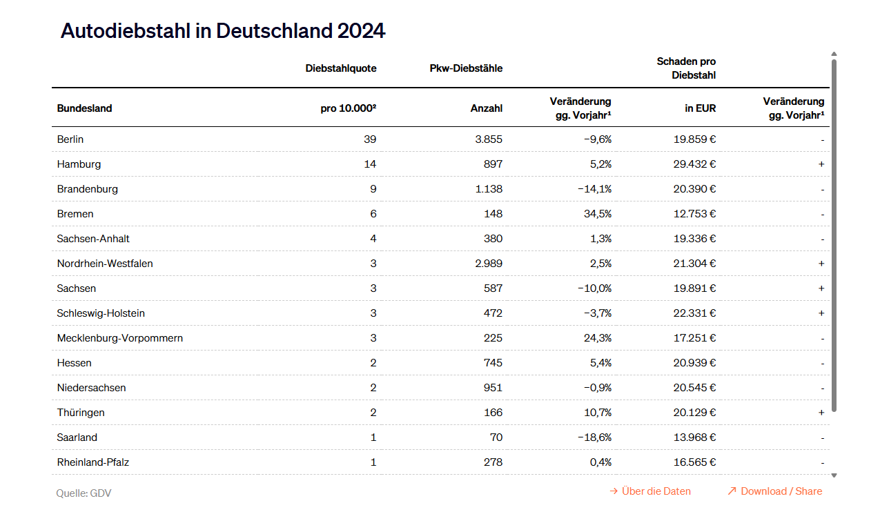Click the plus indicator in Hamburg row

pyautogui.click(x=821, y=164)
